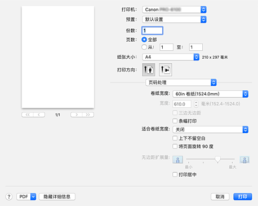Open the 页码处理 options panel dropdown
Viewport: 258px width, 206px height.
click(x=181, y=82)
